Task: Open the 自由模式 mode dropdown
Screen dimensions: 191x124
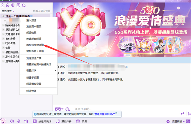Action: click(x=8, y=11)
